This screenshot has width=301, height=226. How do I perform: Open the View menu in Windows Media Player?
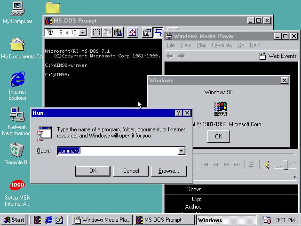[185, 45]
